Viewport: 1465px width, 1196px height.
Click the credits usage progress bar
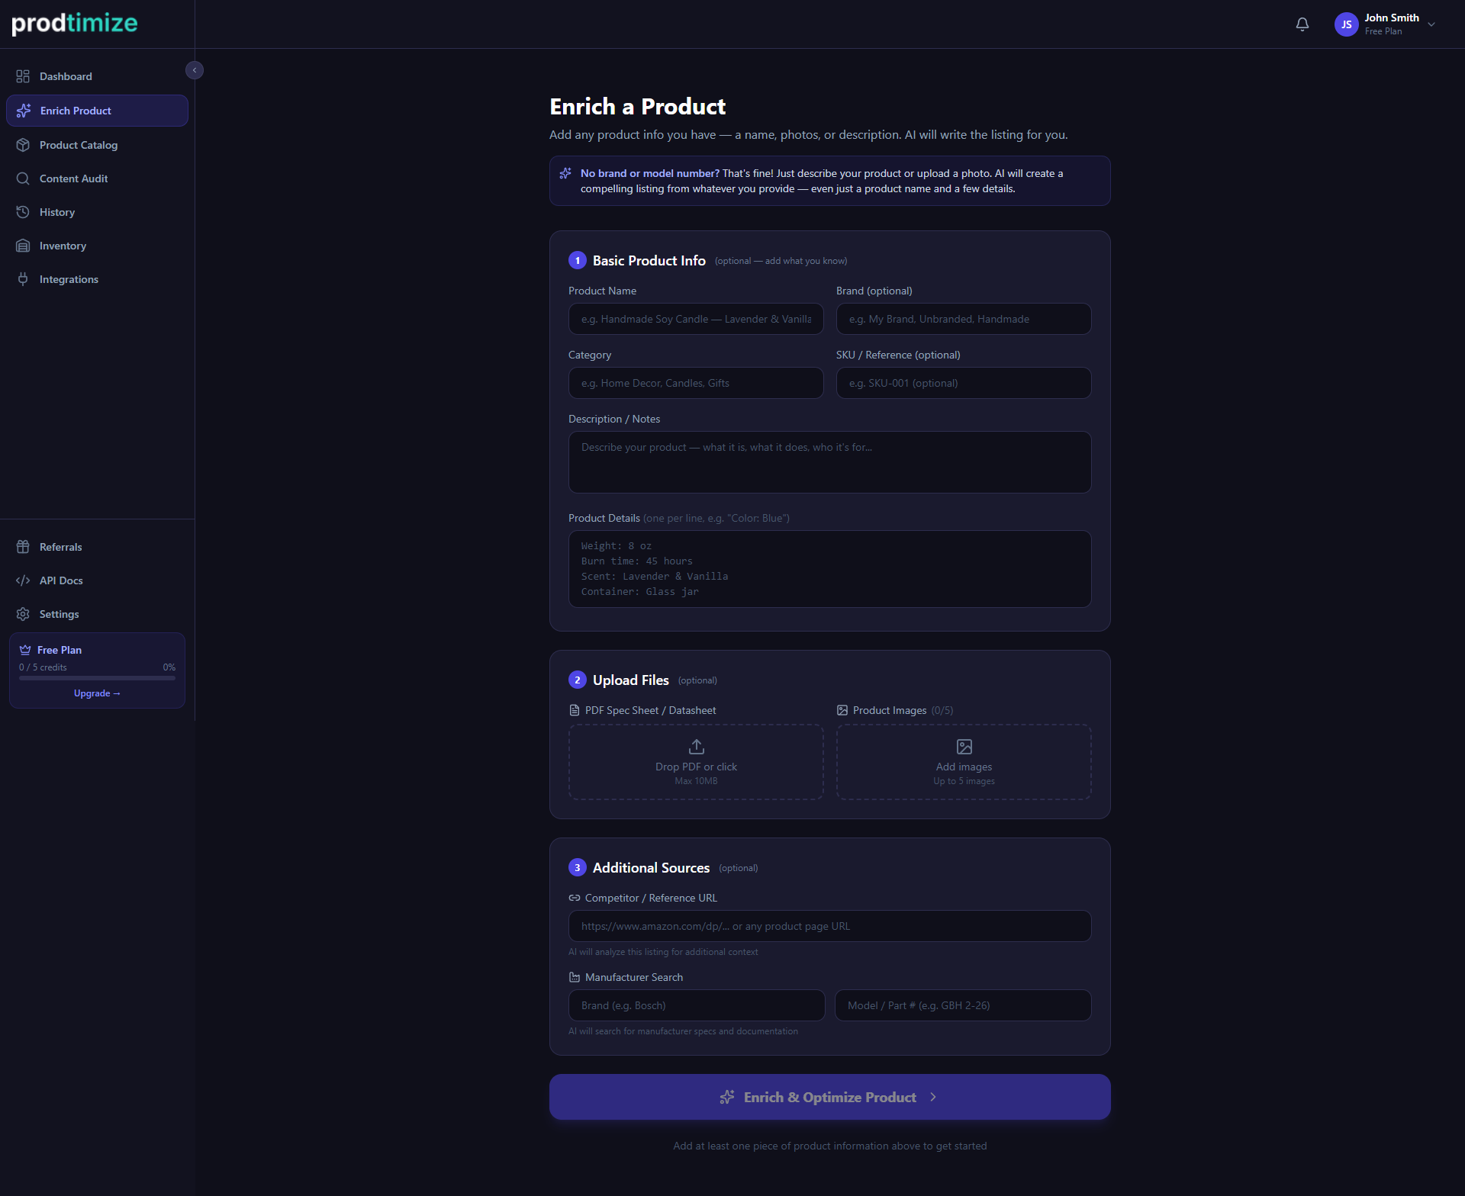point(97,678)
